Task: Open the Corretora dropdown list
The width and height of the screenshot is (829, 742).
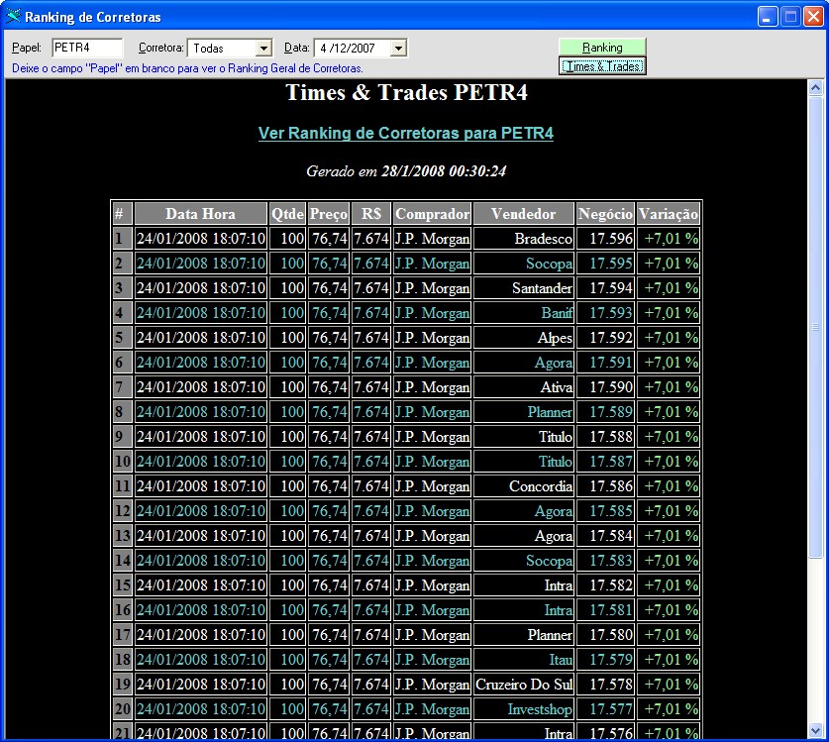Action: pyautogui.click(x=263, y=48)
